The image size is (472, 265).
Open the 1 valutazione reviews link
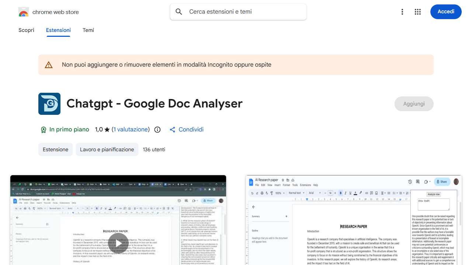[131, 130]
